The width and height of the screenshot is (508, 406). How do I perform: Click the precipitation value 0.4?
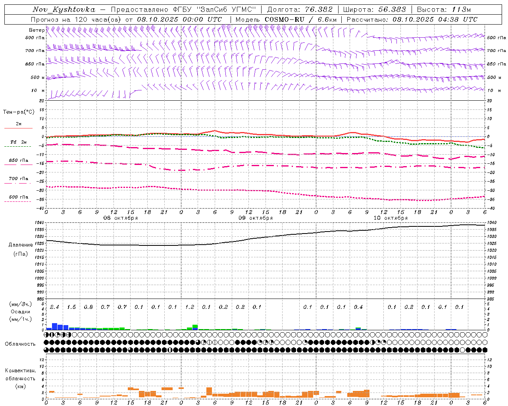(358, 307)
